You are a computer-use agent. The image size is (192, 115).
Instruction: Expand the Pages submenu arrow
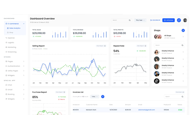coord(24,61)
